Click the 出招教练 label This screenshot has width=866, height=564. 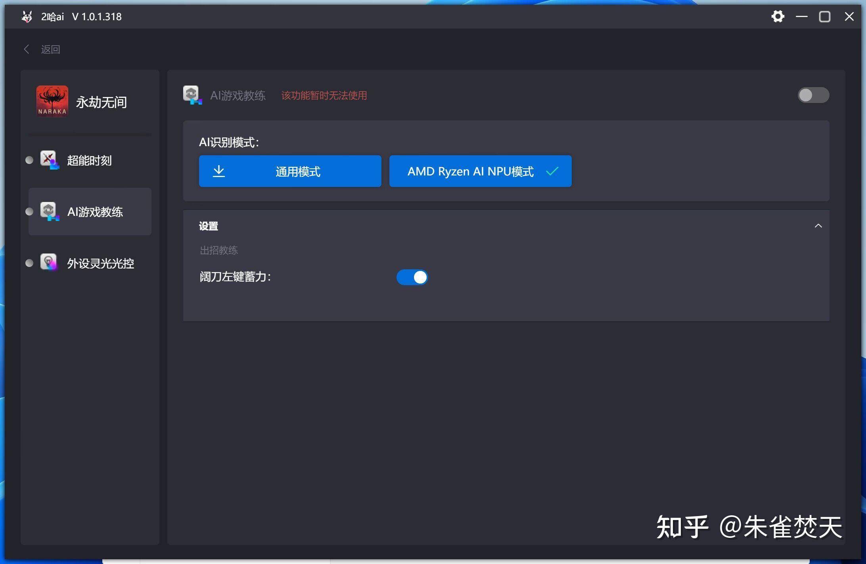click(x=219, y=250)
